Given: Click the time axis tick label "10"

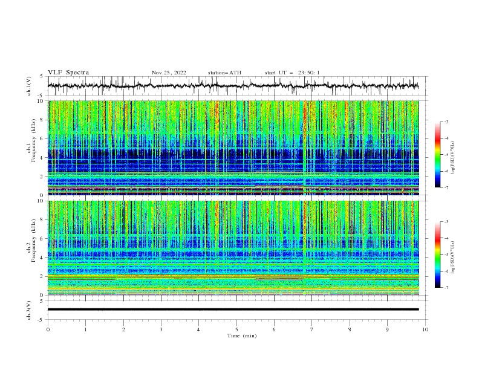Looking at the screenshot, I should point(425,329).
